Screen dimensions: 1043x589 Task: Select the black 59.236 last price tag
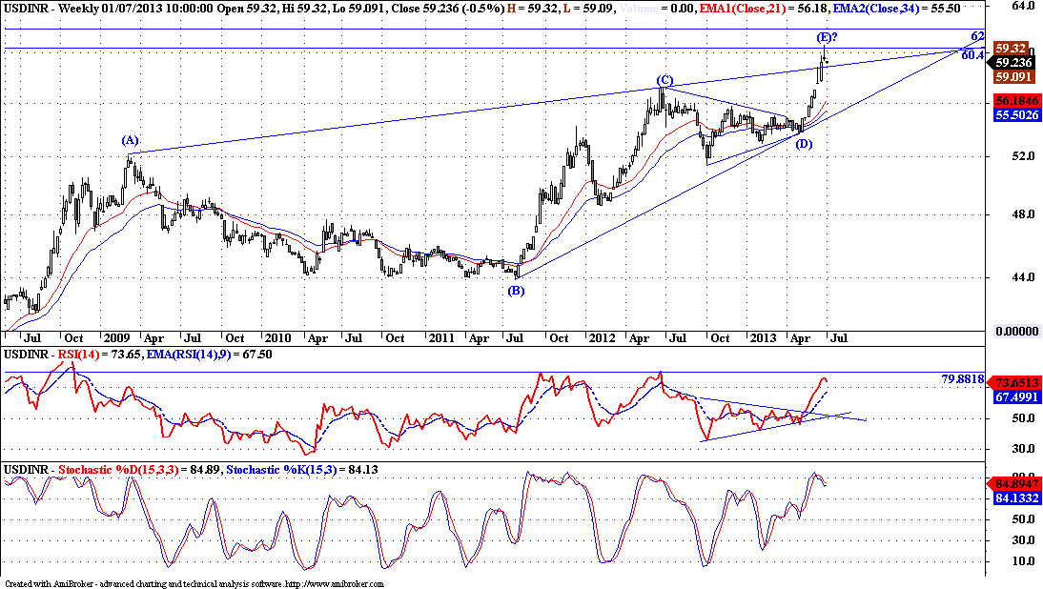click(1011, 63)
